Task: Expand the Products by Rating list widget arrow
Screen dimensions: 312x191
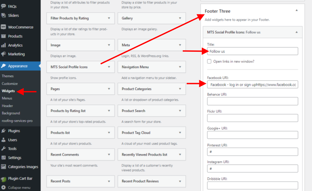Action: coord(109,111)
